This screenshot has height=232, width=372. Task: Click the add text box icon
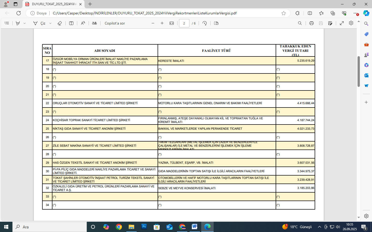click(71, 23)
